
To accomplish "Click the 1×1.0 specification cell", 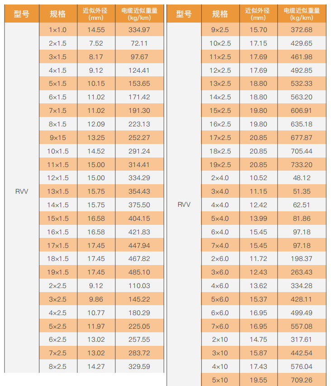I will point(57,30).
